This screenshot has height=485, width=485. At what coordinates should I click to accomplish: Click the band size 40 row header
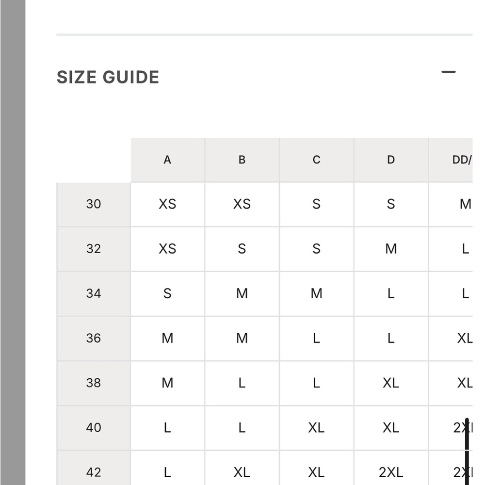94,428
